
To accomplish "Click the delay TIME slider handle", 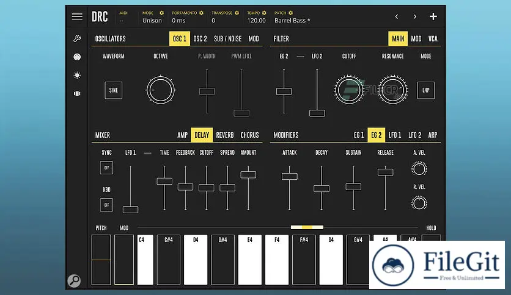I will [x=164, y=181].
